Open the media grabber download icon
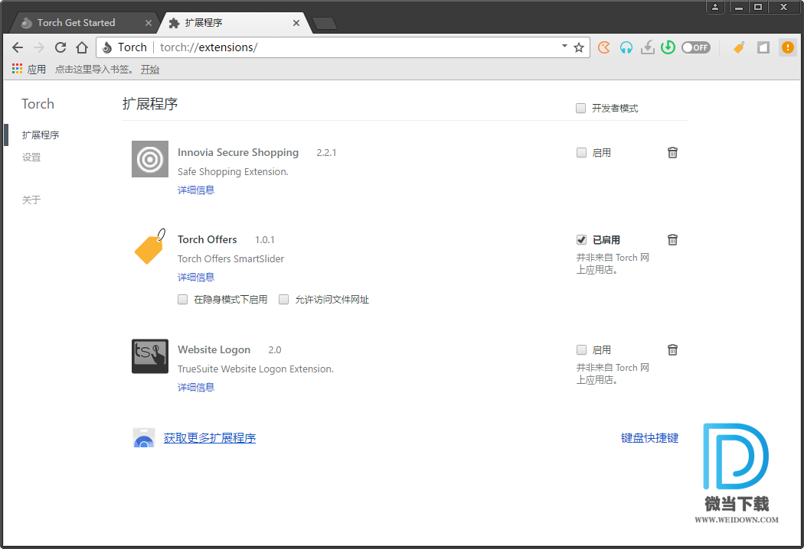The height and width of the screenshot is (549, 804). [x=648, y=47]
